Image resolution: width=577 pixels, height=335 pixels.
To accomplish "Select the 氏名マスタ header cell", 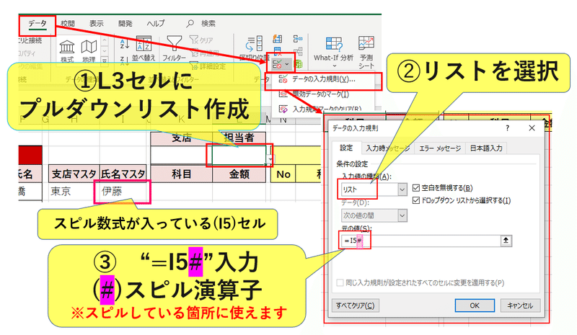I will 123,174.
